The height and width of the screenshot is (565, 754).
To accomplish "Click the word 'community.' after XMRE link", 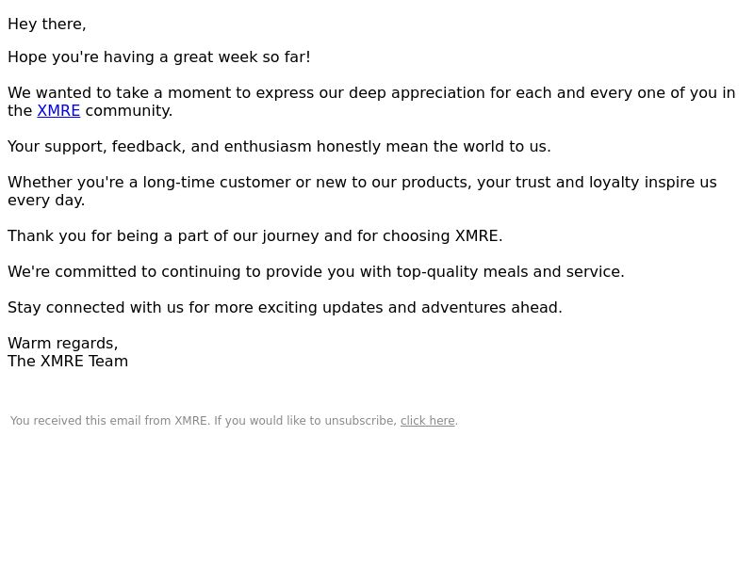I will 129,111.
